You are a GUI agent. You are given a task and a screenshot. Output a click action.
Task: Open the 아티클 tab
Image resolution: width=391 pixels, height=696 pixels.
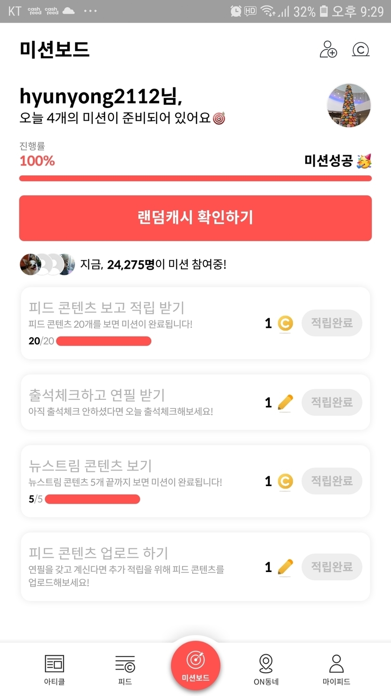point(54,669)
